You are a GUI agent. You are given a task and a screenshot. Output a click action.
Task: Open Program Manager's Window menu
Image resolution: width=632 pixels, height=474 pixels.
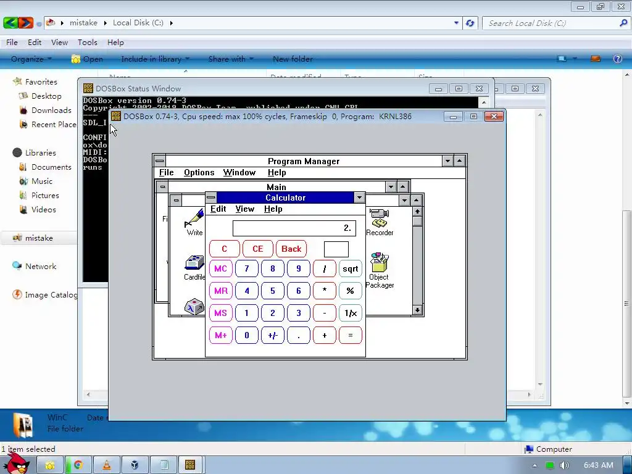239,173
